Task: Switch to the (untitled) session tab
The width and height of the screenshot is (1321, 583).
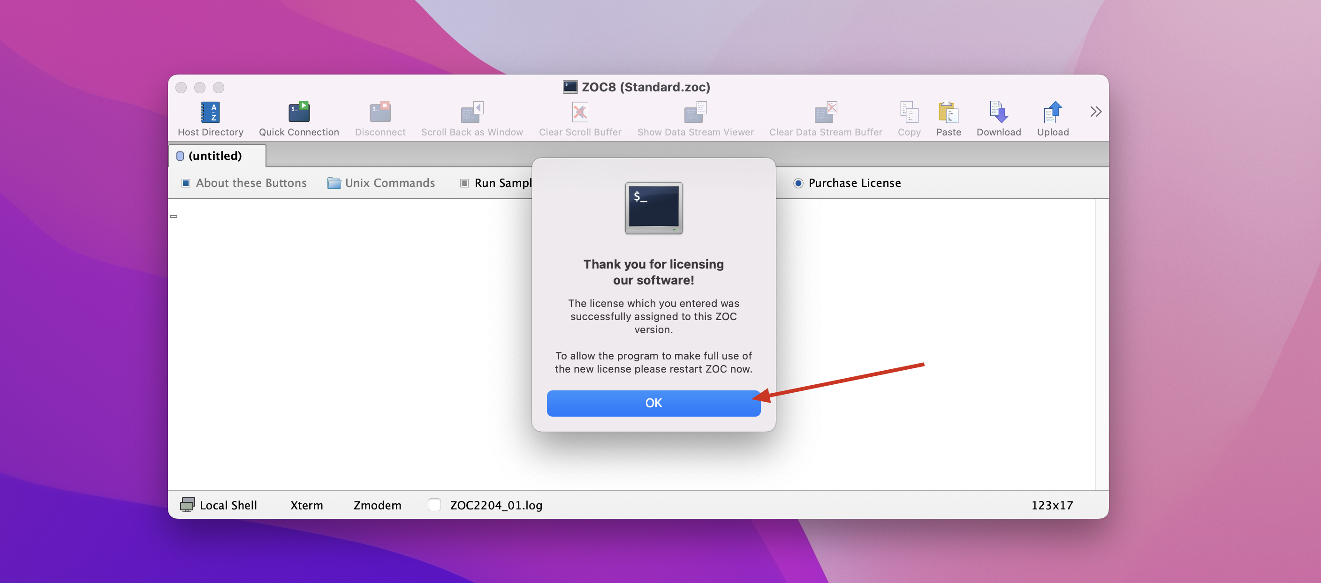Action: pyautogui.click(x=215, y=156)
